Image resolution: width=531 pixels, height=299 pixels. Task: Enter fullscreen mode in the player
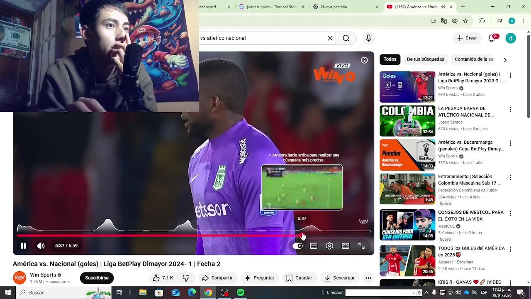click(x=361, y=246)
